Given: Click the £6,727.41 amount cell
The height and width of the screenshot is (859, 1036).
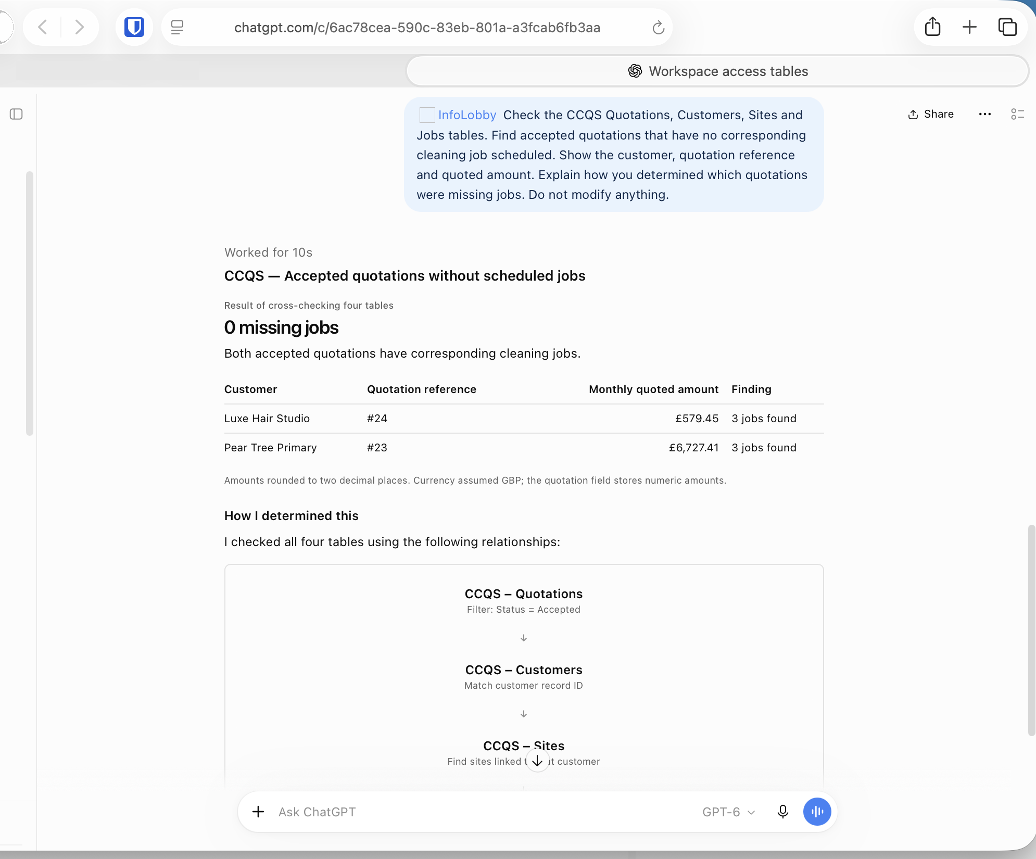Looking at the screenshot, I should (x=693, y=448).
